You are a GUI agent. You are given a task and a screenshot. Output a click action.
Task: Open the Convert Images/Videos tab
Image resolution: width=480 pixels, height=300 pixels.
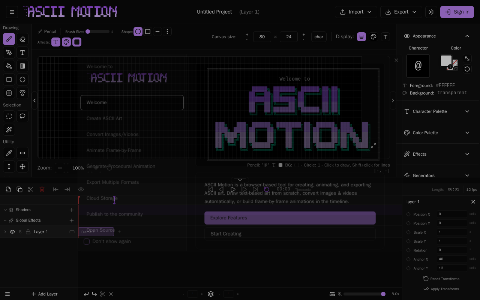[132, 134]
